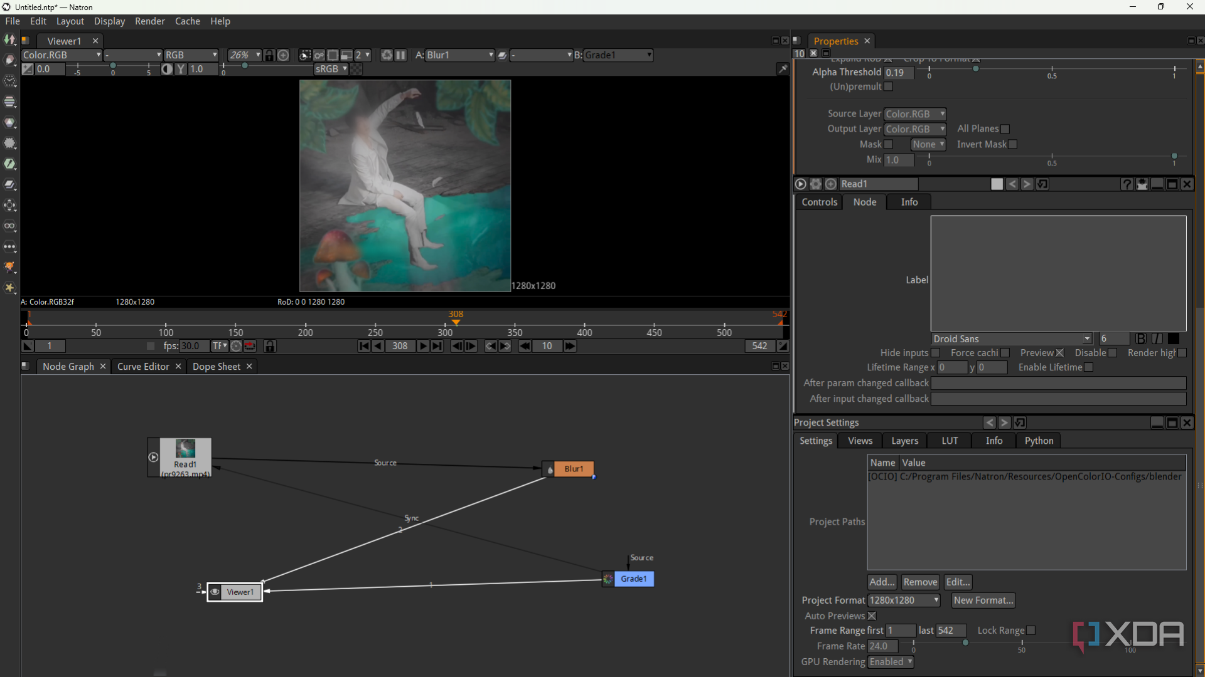Click the gain toggle icon left of 0.0
The height and width of the screenshot is (677, 1205).
tap(28, 69)
